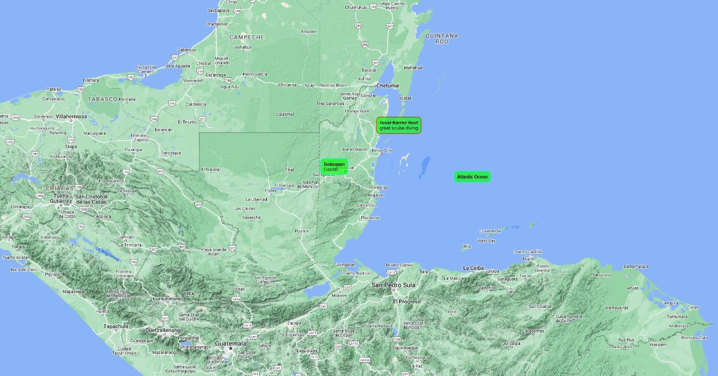Select the Calakmul place label
The height and width of the screenshot is (376, 718).
[284, 114]
